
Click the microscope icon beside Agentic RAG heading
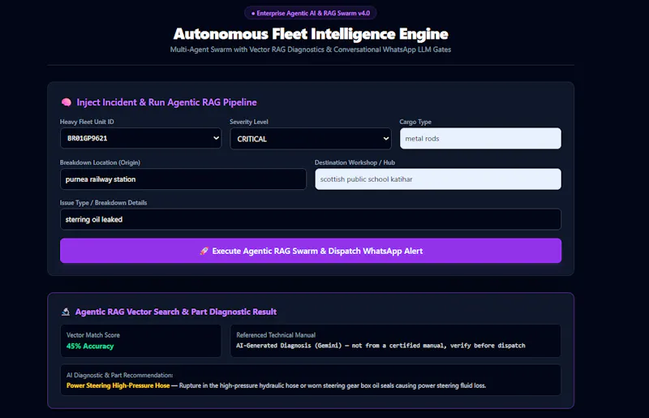coord(66,312)
